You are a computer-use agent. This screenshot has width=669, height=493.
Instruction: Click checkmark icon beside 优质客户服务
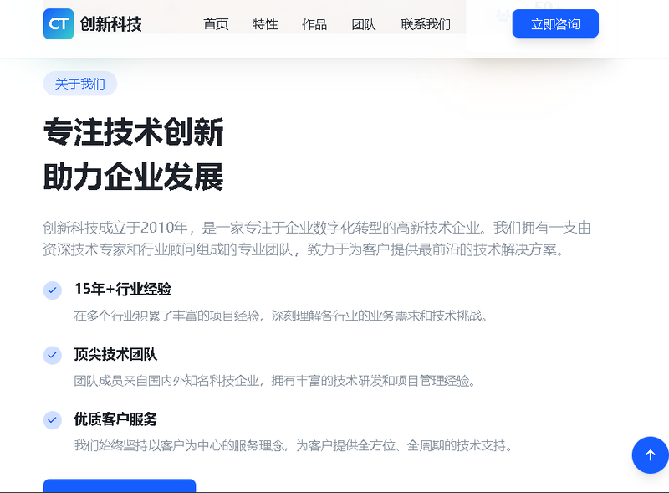pyautogui.click(x=53, y=420)
